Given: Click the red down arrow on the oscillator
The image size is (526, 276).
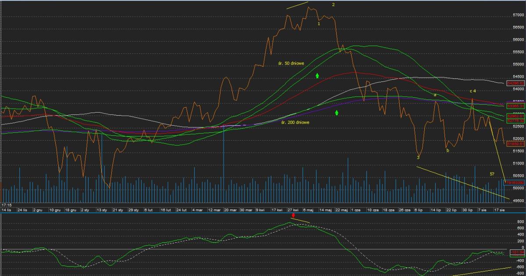Looking at the screenshot, I should click(293, 216).
